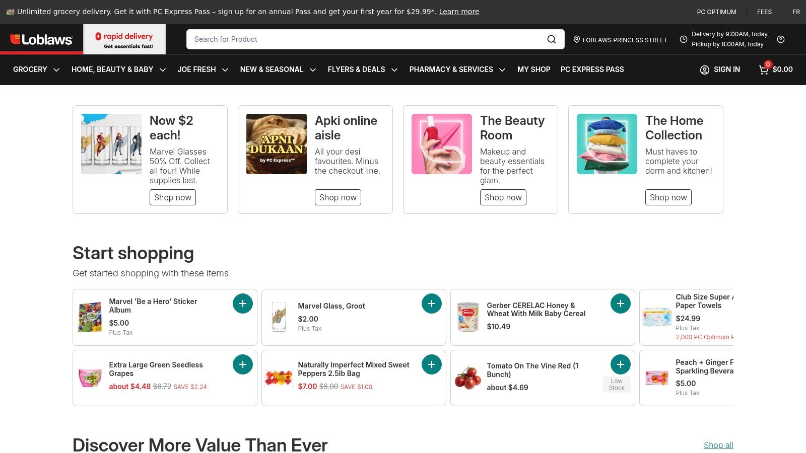Open the shopping cart icon
Viewport: 806px width, 453px height.
click(x=764, y=69)
